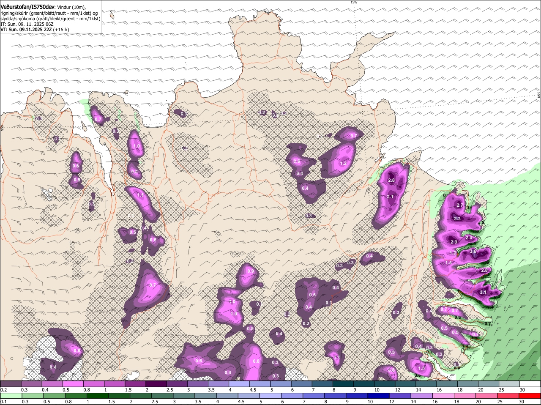Viewport: 541px width, 405px height.
Task: Click the "0.1" label in the rain legend
Action: [3, 402]
